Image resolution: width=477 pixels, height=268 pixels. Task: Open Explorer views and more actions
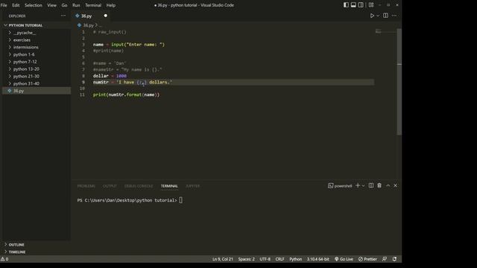tap(63, 16)
